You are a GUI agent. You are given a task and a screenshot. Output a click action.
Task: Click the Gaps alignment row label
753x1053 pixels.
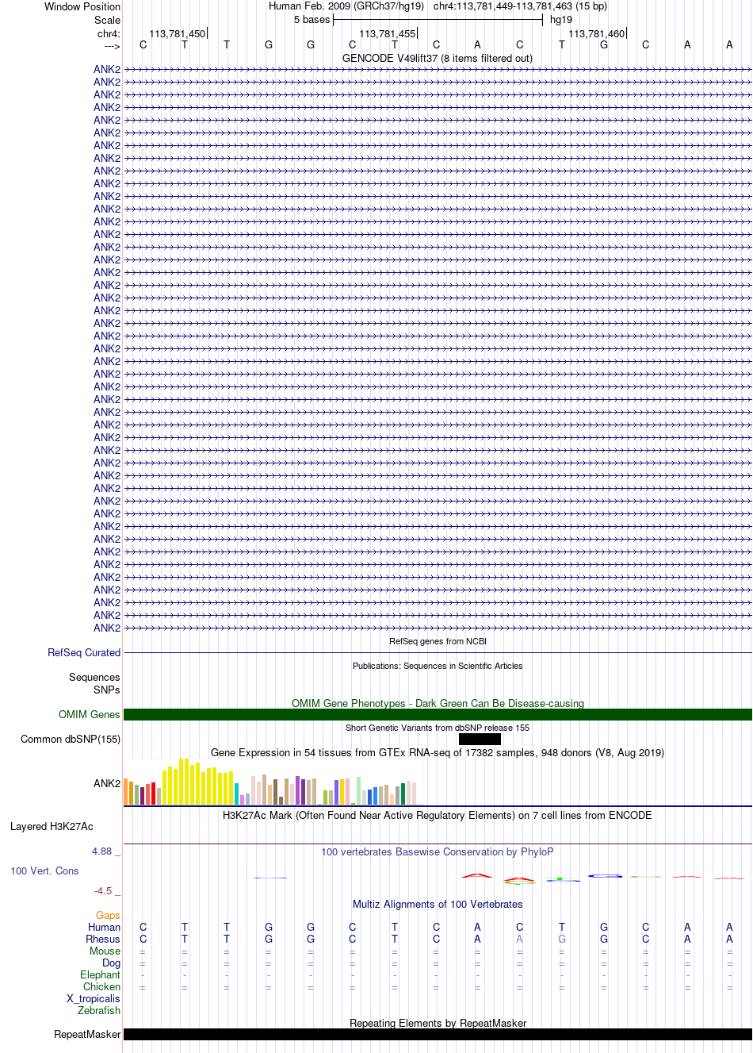(109, 916)
